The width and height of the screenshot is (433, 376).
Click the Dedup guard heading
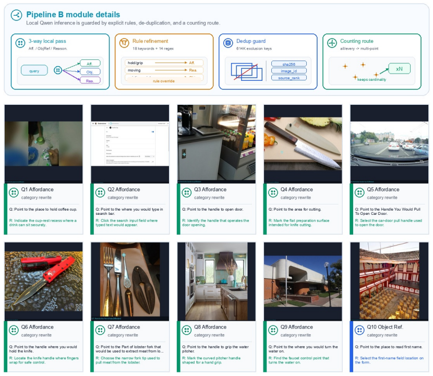click(x=251, y=41)
